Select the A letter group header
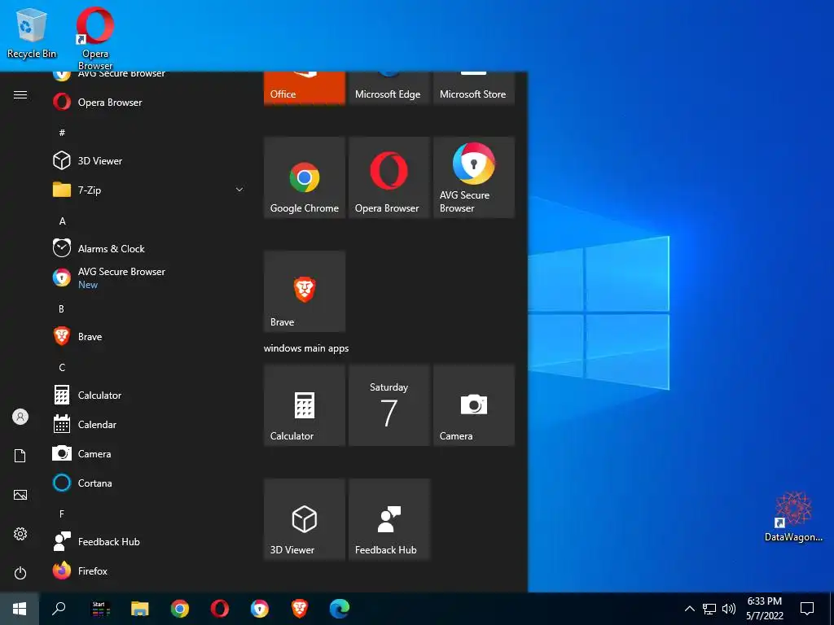 [62, 221]
